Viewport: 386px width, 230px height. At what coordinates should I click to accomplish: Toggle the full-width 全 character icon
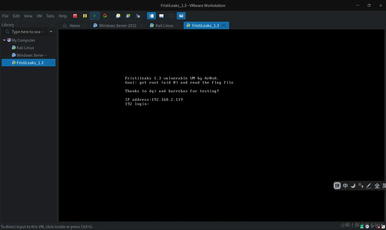377,186
